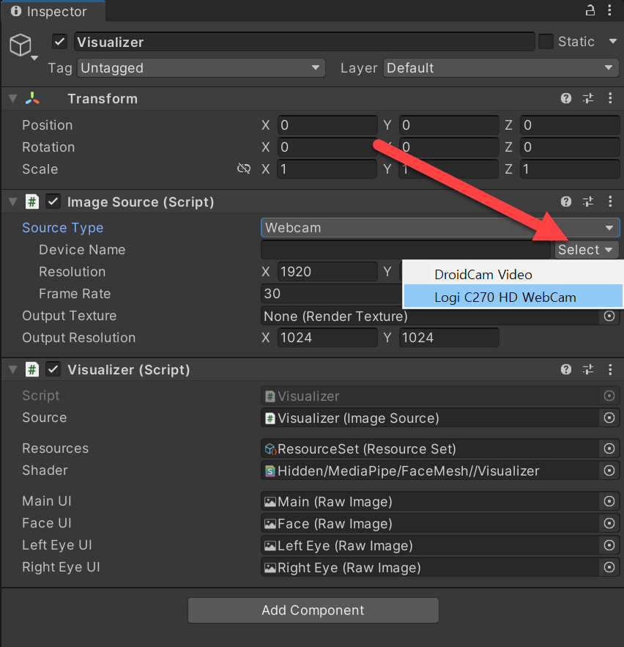The height and width of the screenshot is (647, 624).
Task: Open Transform component presets icon
Action: [587, 98]
